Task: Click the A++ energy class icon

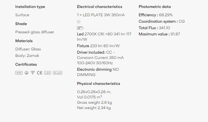Action: pyautogui.click(x=80, y=28)
